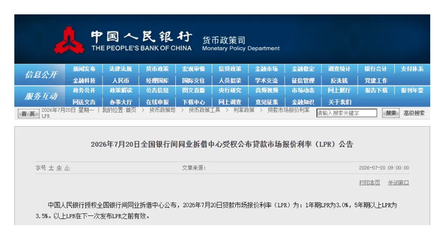Image resolution: width=443 pixels, height=239 pixels.
Task: Click 关闭窗口 to close window
Action: tap(398, 183)
